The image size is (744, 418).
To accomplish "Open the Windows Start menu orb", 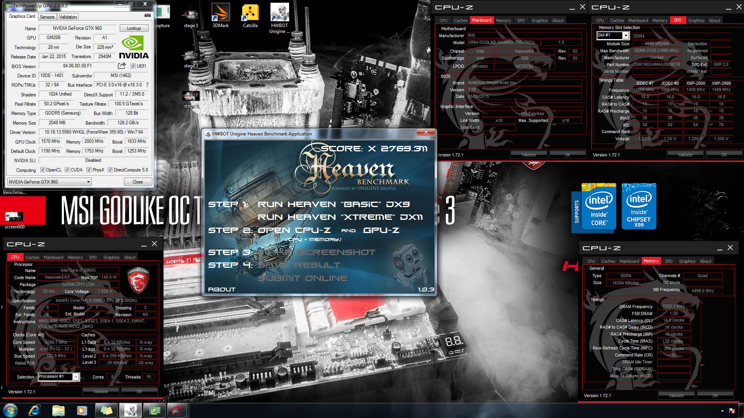I will tap(10, 410).
